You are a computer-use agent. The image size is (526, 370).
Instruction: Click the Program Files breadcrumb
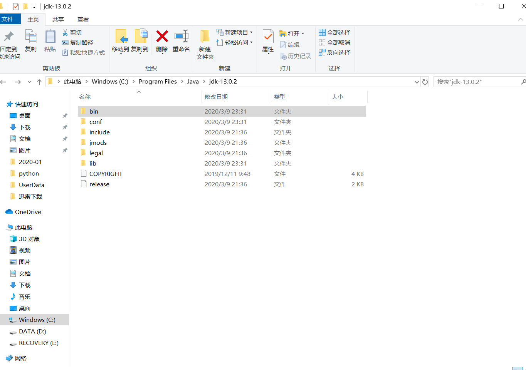coord(158,82)
